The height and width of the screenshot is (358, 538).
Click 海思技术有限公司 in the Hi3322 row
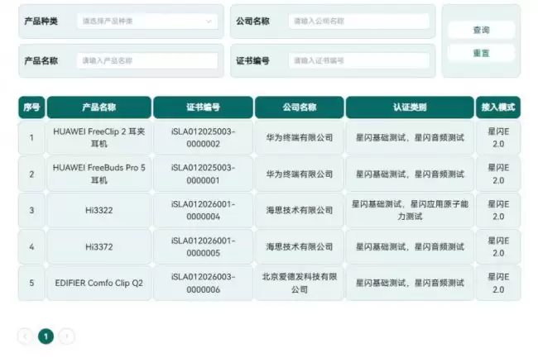(x=299, y=210)
